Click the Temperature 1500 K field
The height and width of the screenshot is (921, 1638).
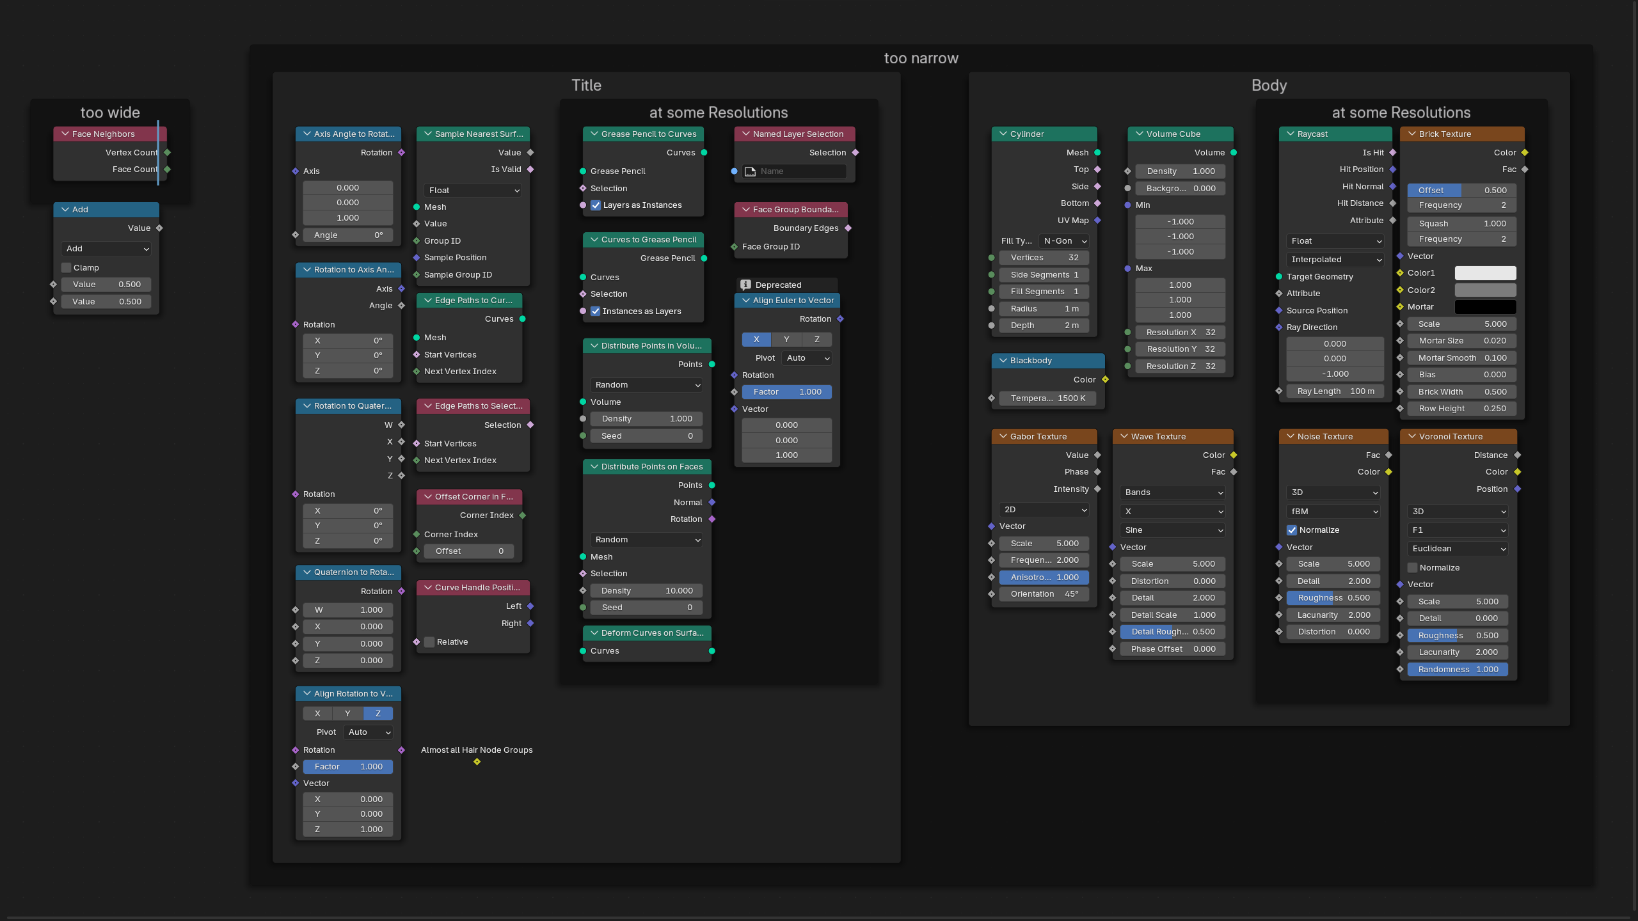(x=1048, y=398)
